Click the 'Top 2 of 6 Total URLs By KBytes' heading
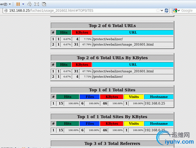This screenshot has height=148, width=196. (x=112, y=58)
